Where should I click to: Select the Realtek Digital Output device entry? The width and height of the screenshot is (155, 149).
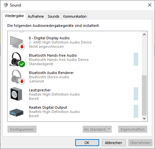tap(75, 112)
